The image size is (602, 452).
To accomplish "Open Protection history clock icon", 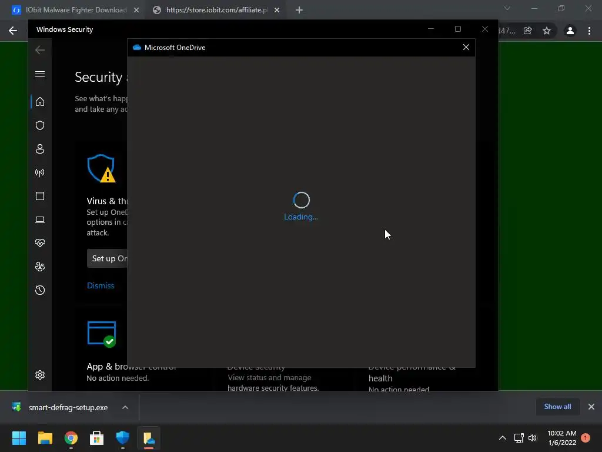I will (40, 290).
